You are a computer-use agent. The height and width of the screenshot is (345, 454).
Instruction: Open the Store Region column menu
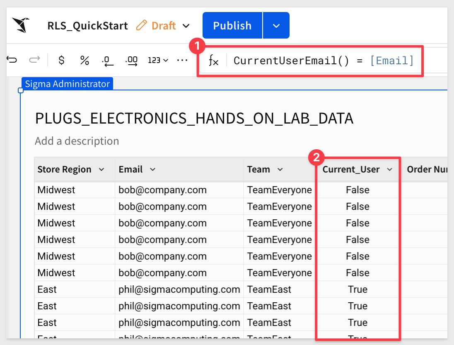point(101,169)
